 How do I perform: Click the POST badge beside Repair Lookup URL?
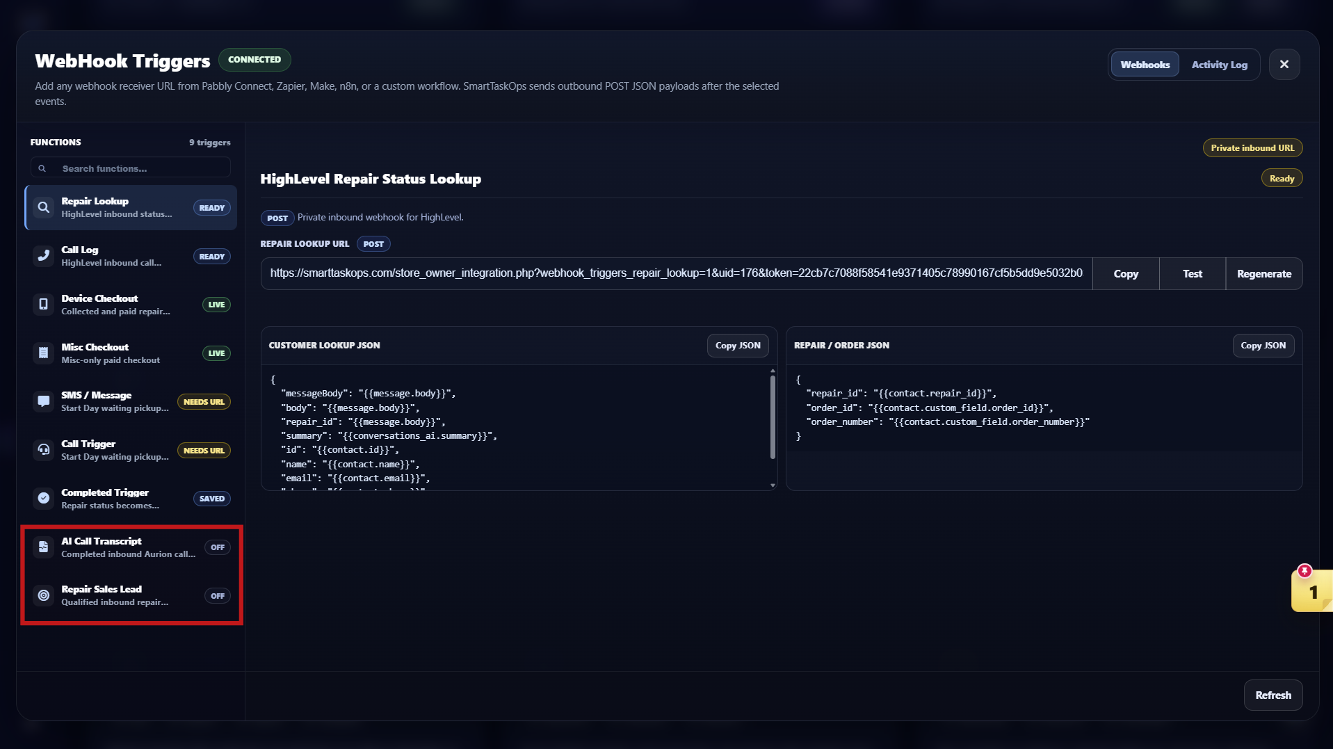[x=373, y=244]
